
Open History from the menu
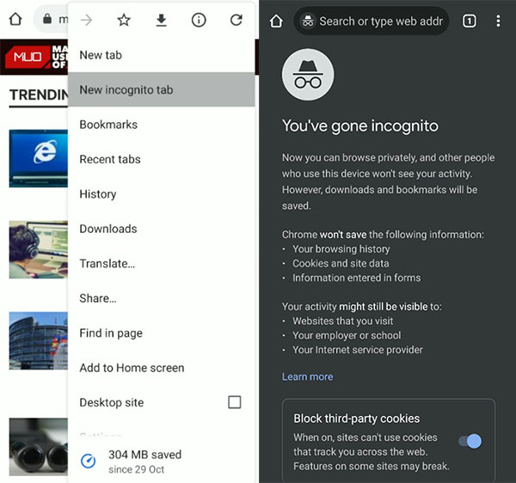(162, 194)
